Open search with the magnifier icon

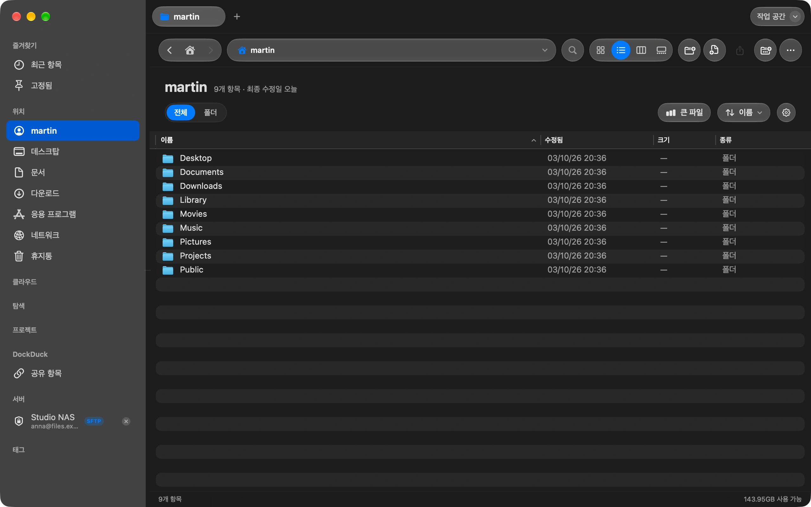click(x=572, y=50)
